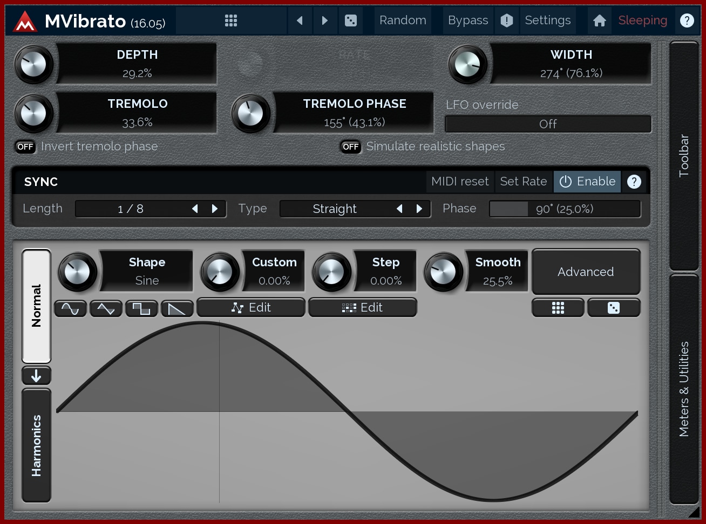Click the Tremolo knob
706x524 pixels.
point(34,113)
